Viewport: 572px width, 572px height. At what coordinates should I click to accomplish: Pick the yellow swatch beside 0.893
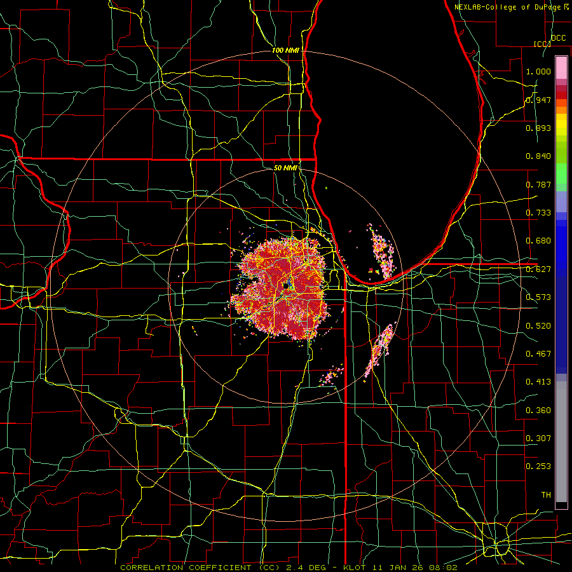[561, 128]
